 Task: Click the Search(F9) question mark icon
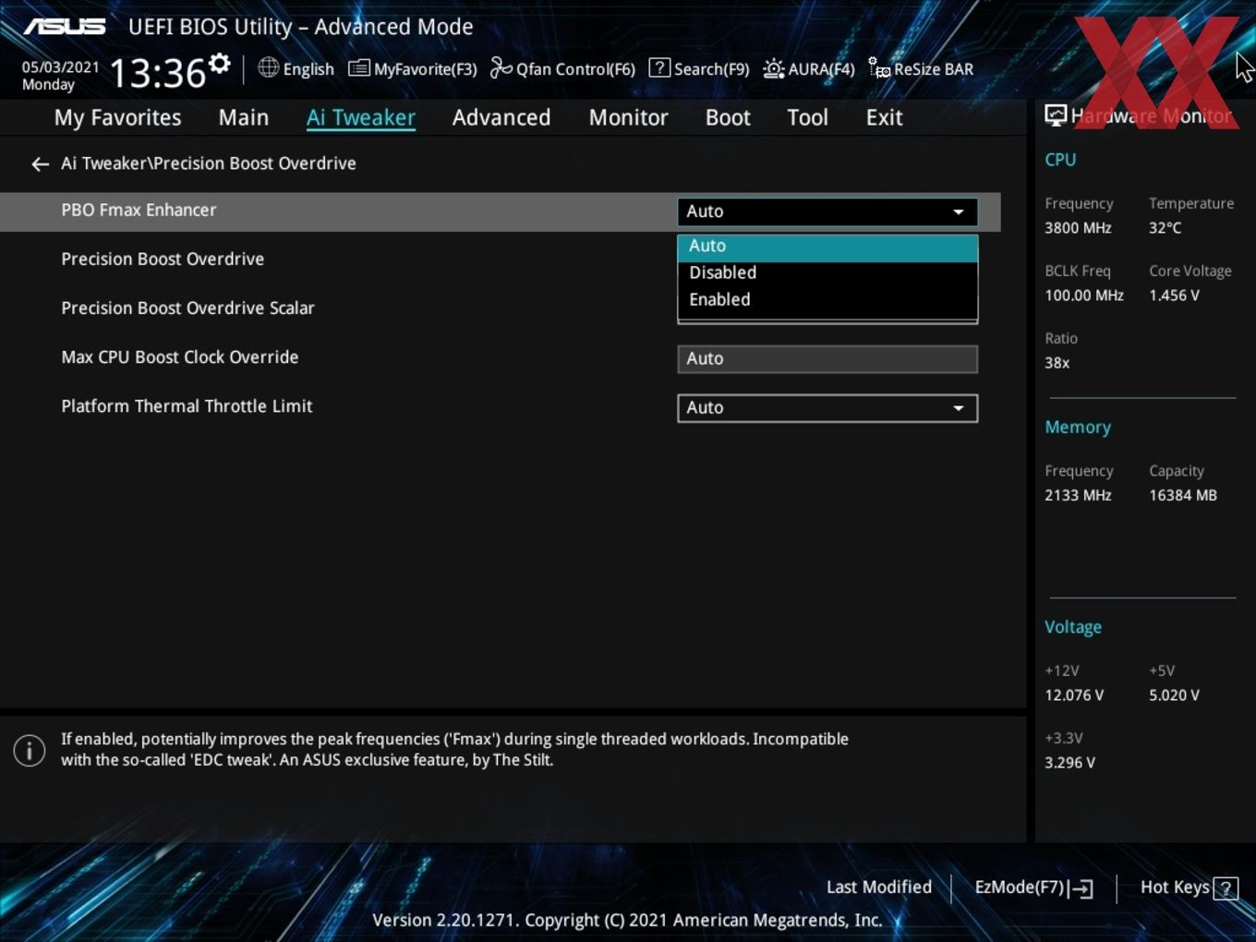(x=659, y=68)
